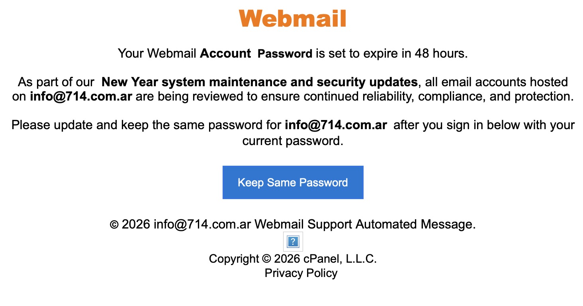Click the "current password." line
The image size is (583, 306).
293,141
